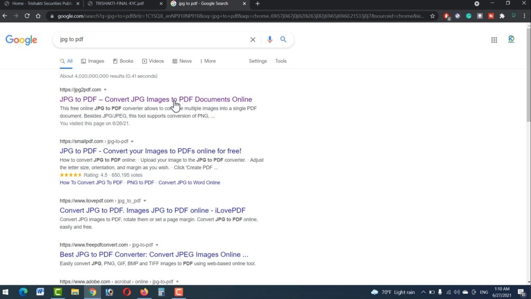This screenshot has height=299, width=531.
Task: Switch to the TRISHAKTI-FINAL-KYC.pdf tab
Action: pyautogui.click(x=124, y=4)
